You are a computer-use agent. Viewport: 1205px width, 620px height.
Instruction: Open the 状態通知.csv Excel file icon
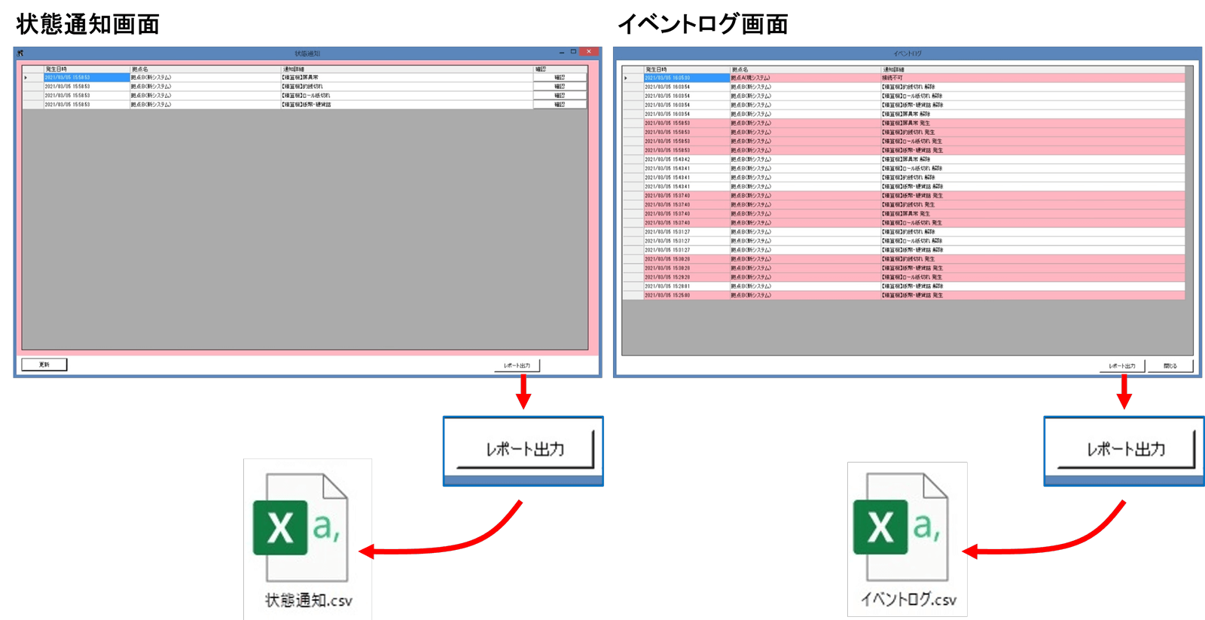[300, 527]
